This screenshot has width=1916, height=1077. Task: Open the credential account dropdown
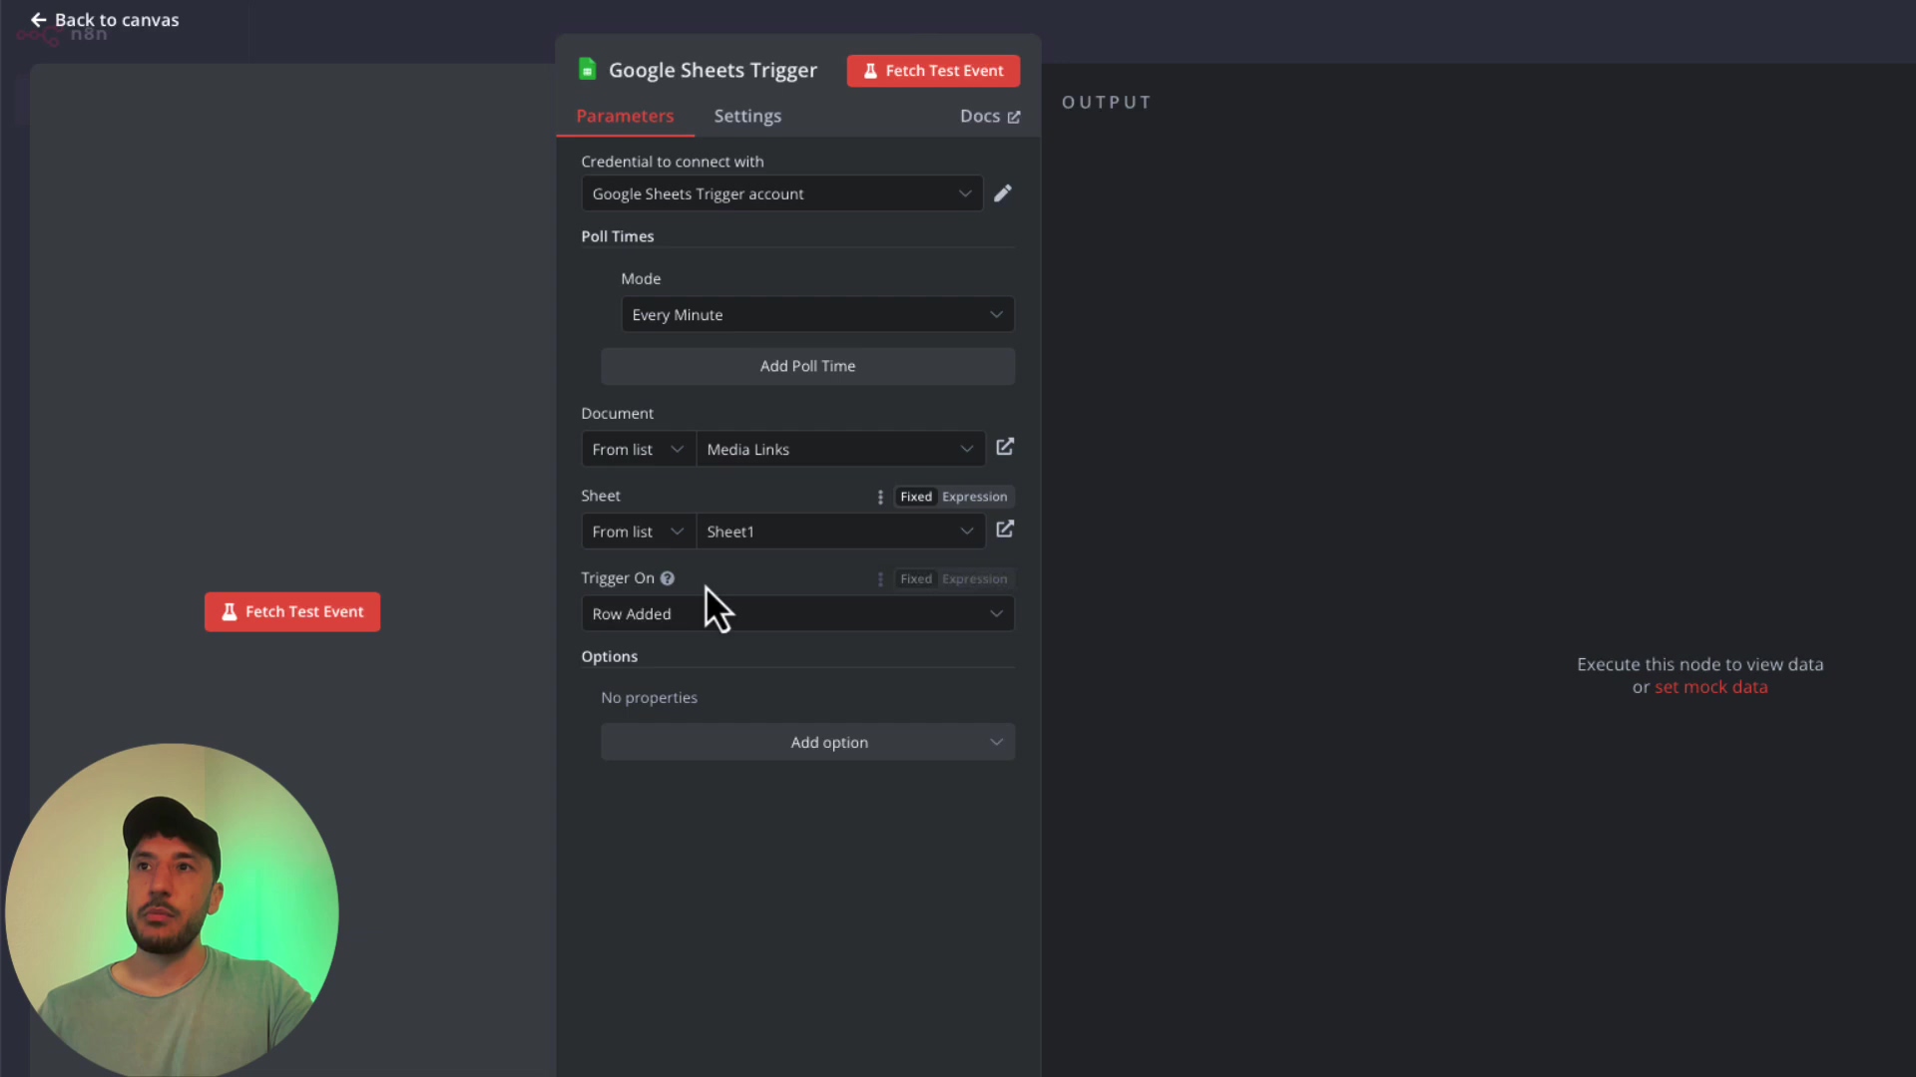click(x=782, y=193)
